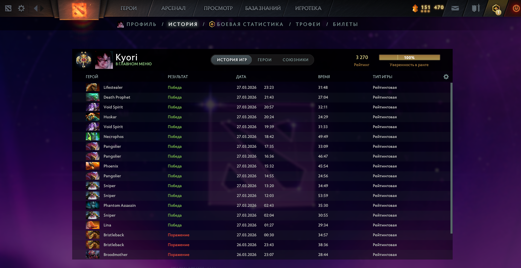
Task: Open the Pangolier match at 17:35
Action: pos(261,146)
